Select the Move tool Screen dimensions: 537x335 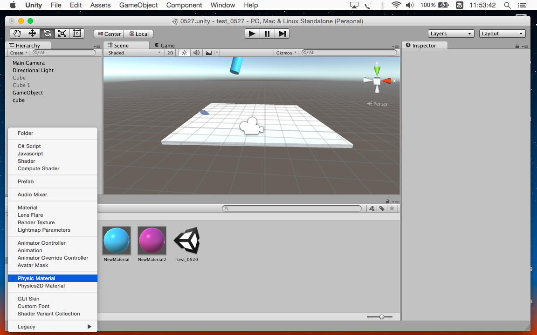pos(32,33)
